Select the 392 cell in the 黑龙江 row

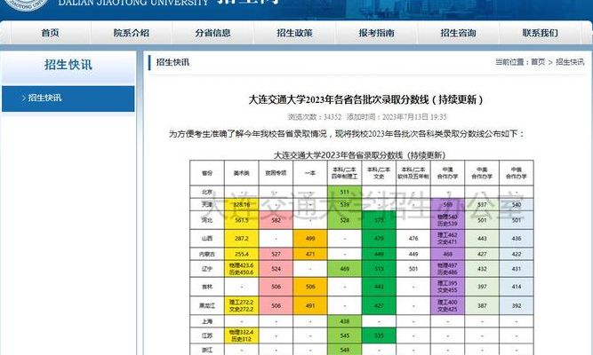(517, 305)
